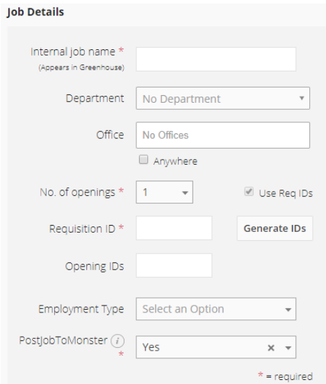This screenshot has width=326, height=384.
Task: Click the Use Req IDs label
Action: click(286, 194)
